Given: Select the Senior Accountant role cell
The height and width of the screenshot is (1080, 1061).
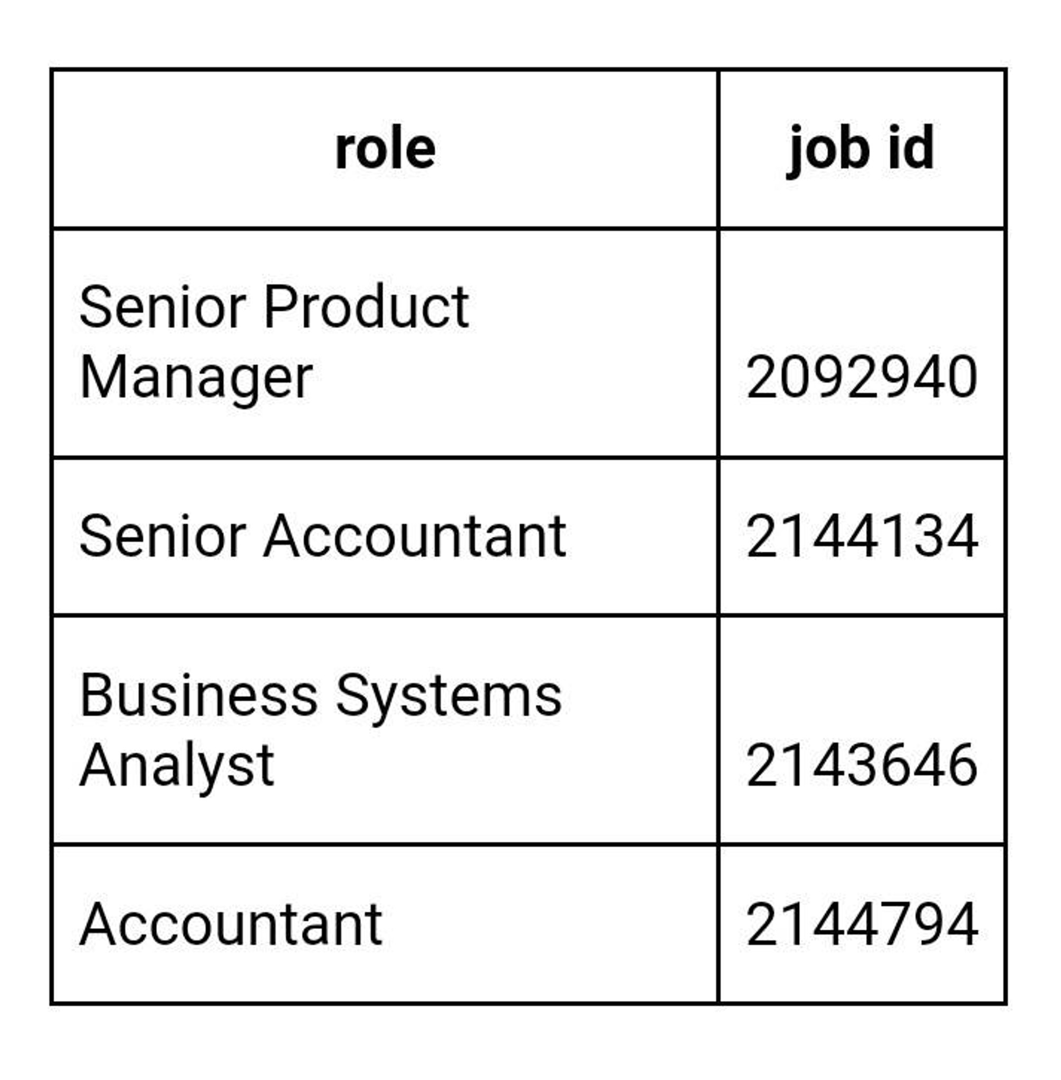Looking at the screenshot, I should [322, 536].
